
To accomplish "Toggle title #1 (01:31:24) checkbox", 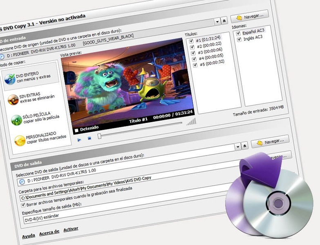I will click(x=191, y=41).
